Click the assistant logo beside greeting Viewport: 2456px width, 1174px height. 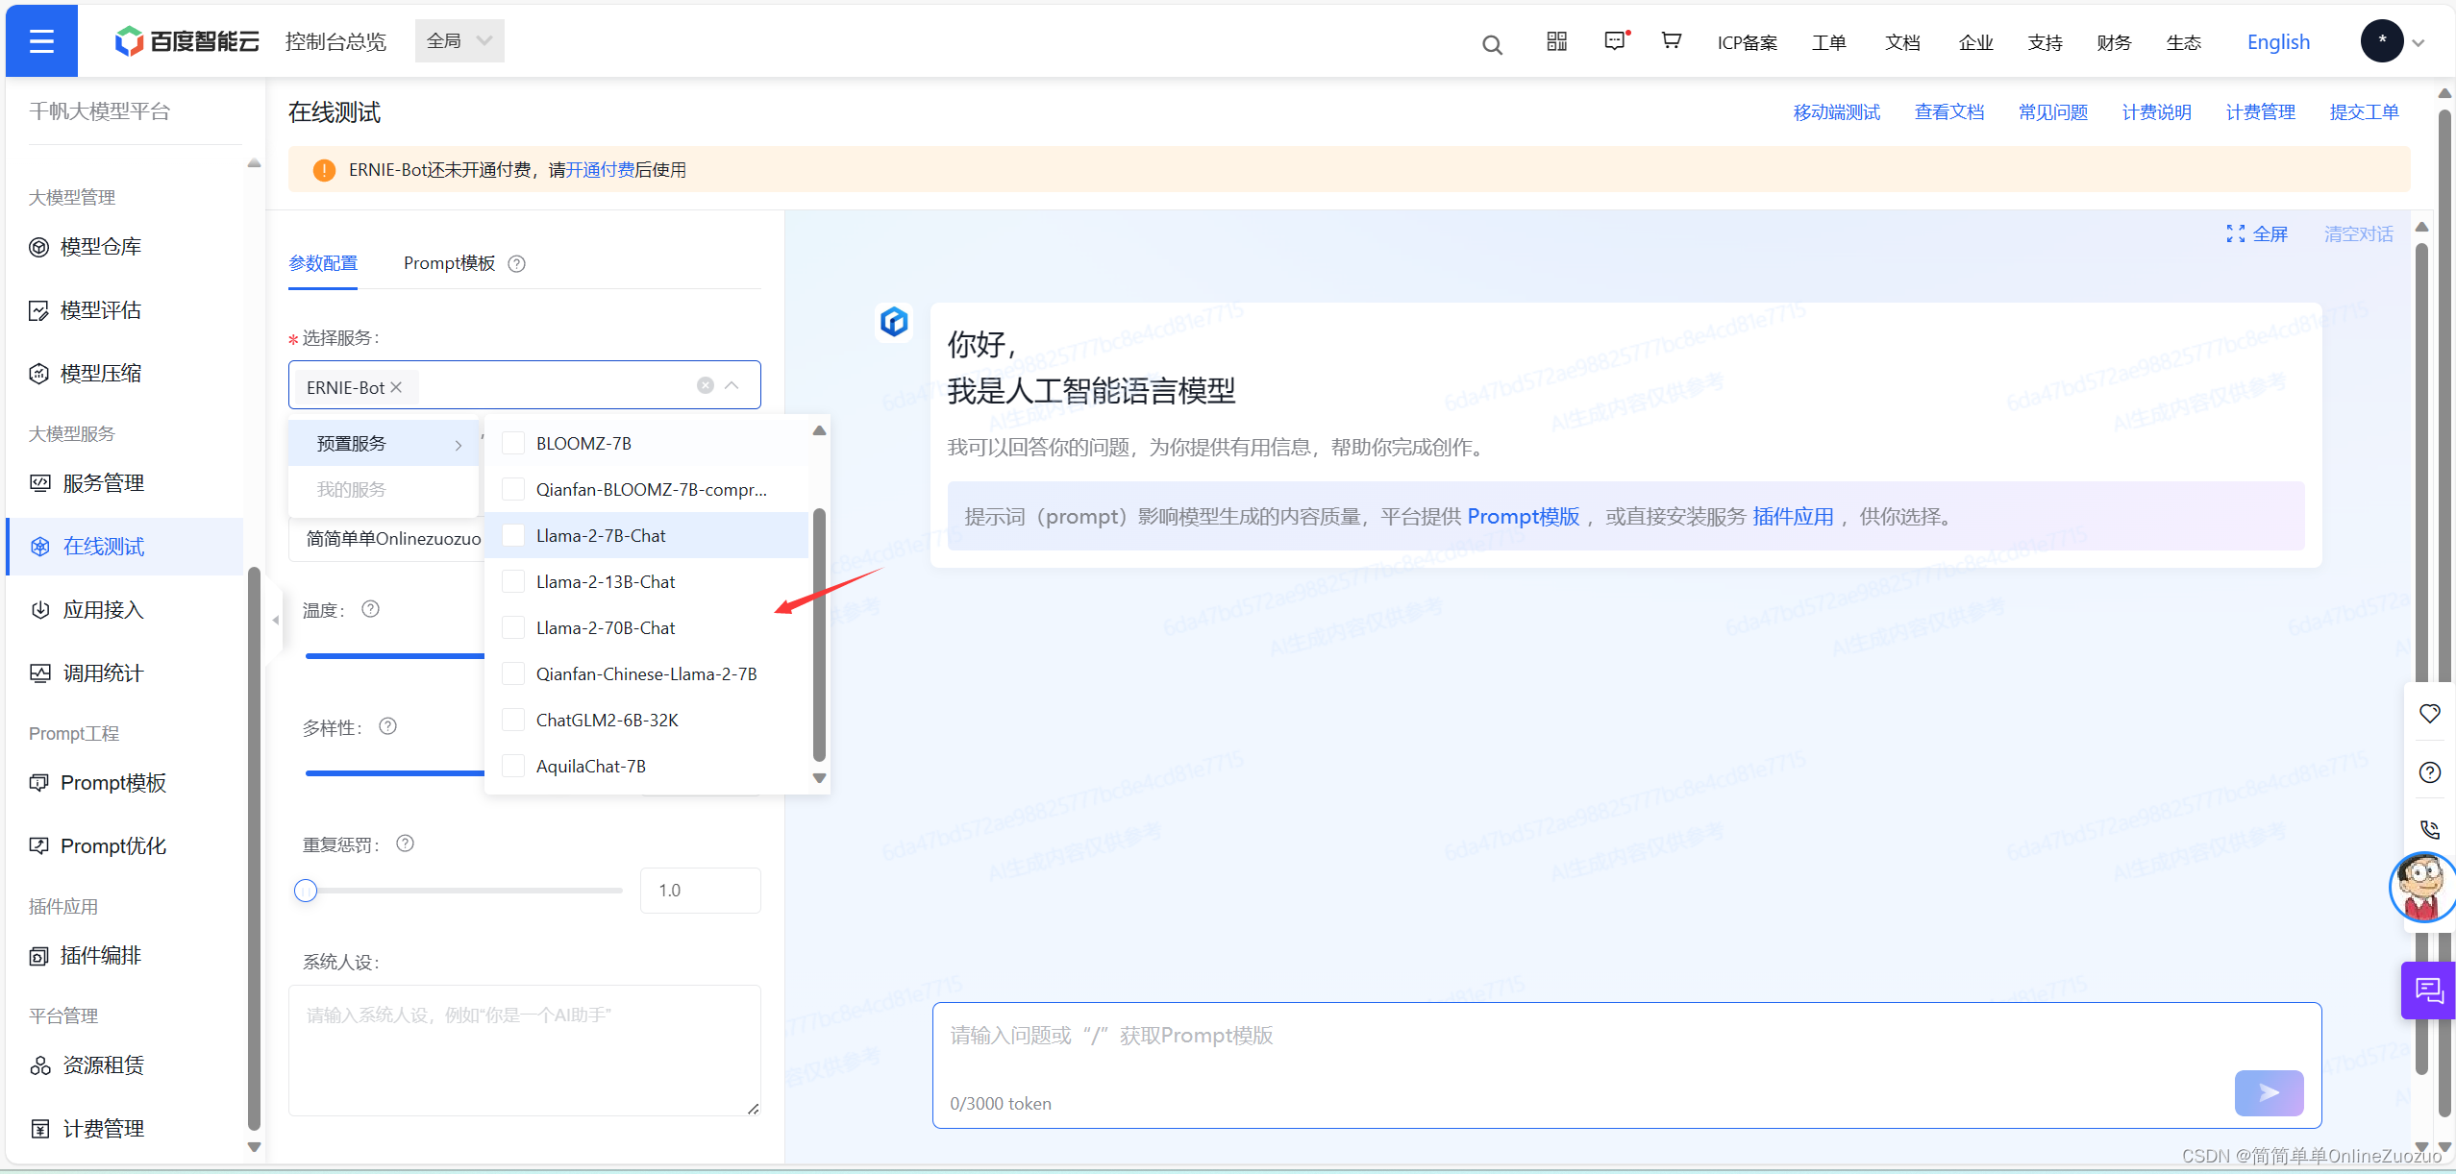[x=894, y=322]
